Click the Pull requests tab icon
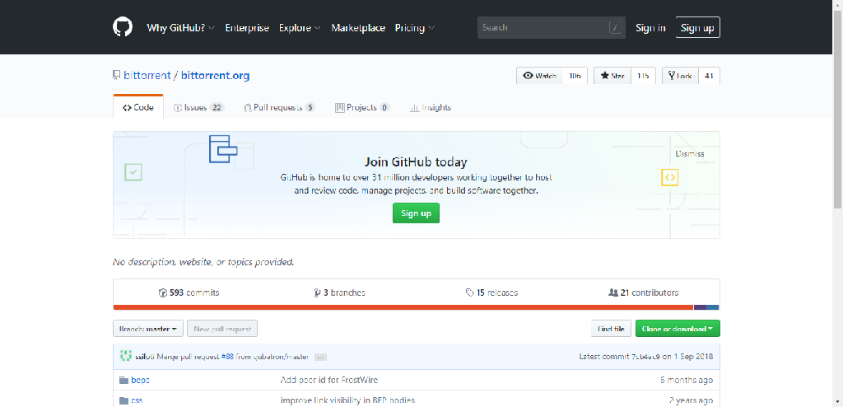This screenshot has width=843, height=407. point(247,108)
